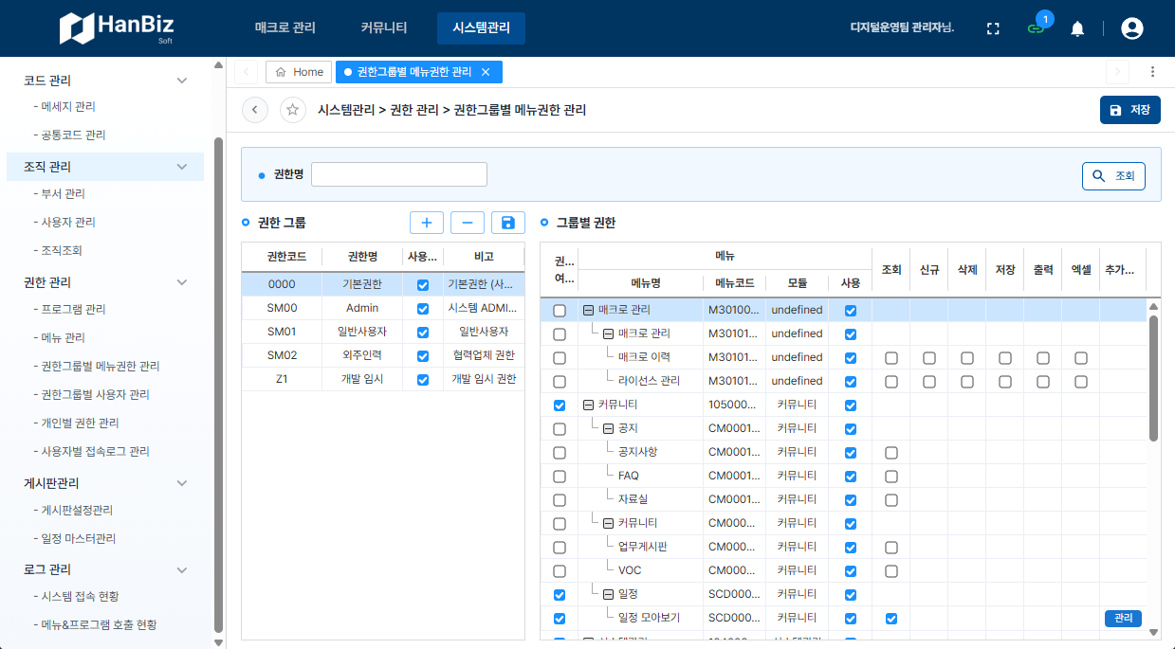The image size is (1175, 649).
Task: Add a new permission group with the plus icon
Action: [426, 222]
